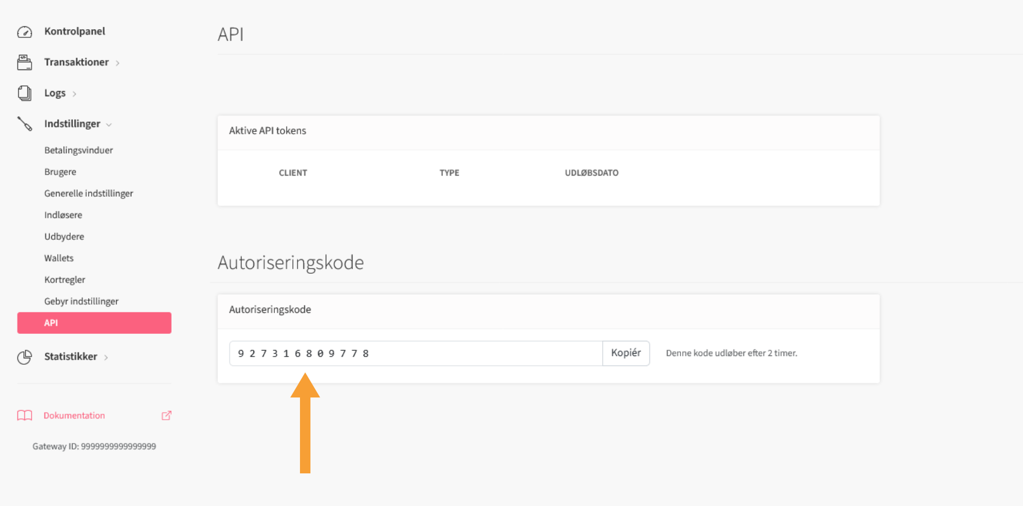Screen dimensions: 1023x506
Task: Click the Transaktioner card icon
Action: coord(25,62)
